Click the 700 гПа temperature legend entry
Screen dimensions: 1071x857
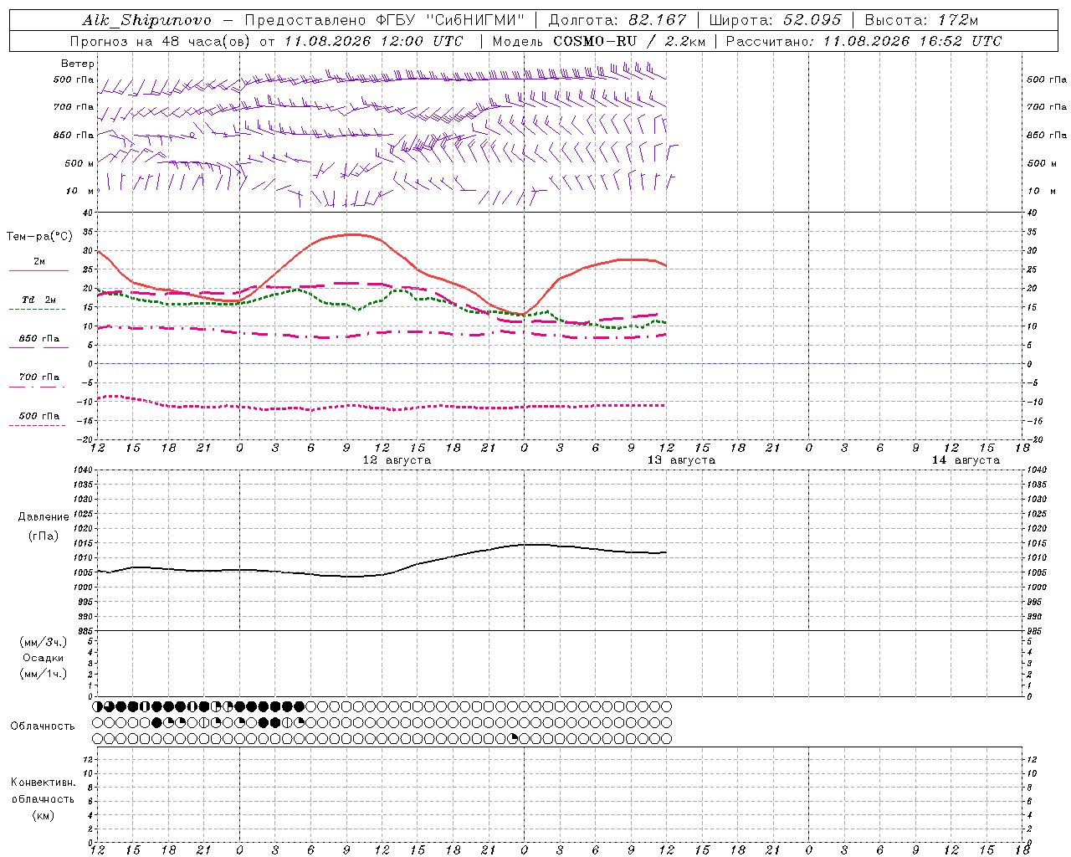pyautogui.click(x=38, y=377)
